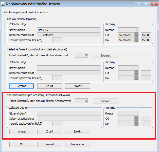Click Od calendar icon in Náhradní školení
159x152 pixels.
coord(136,119)
